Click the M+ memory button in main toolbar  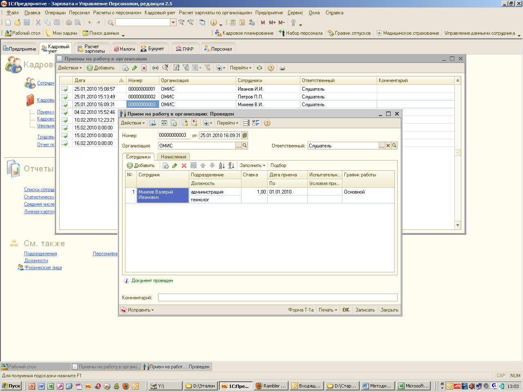click(272, 22)
